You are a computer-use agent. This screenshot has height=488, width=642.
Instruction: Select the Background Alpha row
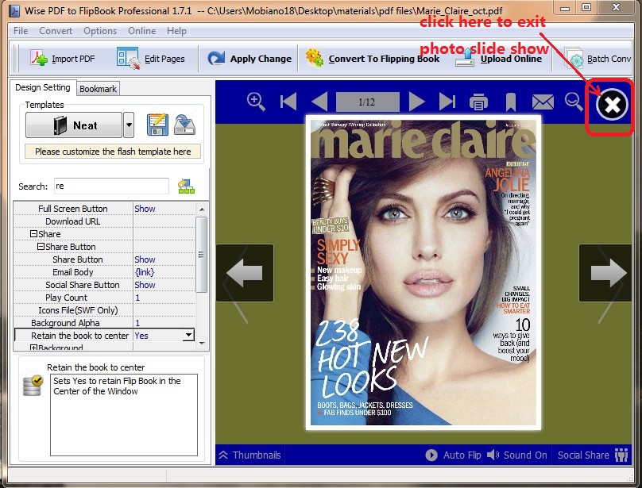(104, 323)
